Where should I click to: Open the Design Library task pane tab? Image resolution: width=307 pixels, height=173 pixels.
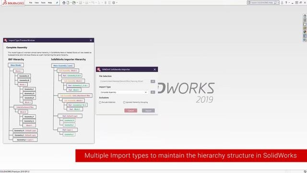coord(305,20)
